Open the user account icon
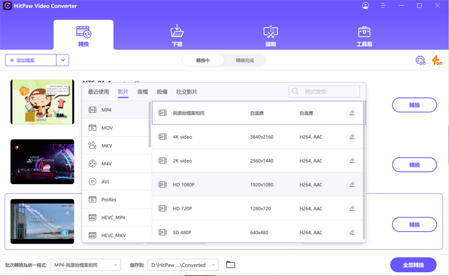 pyautogui.click(x=365, y=6)
